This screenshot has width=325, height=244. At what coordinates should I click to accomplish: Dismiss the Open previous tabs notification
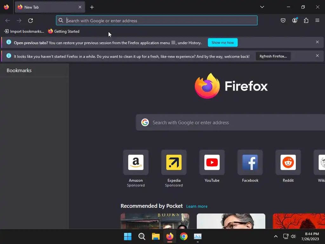317,42
